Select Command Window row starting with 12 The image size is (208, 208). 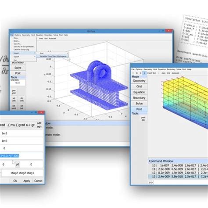[178, 173]
